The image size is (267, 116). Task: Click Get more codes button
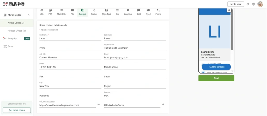pos(17,110)
